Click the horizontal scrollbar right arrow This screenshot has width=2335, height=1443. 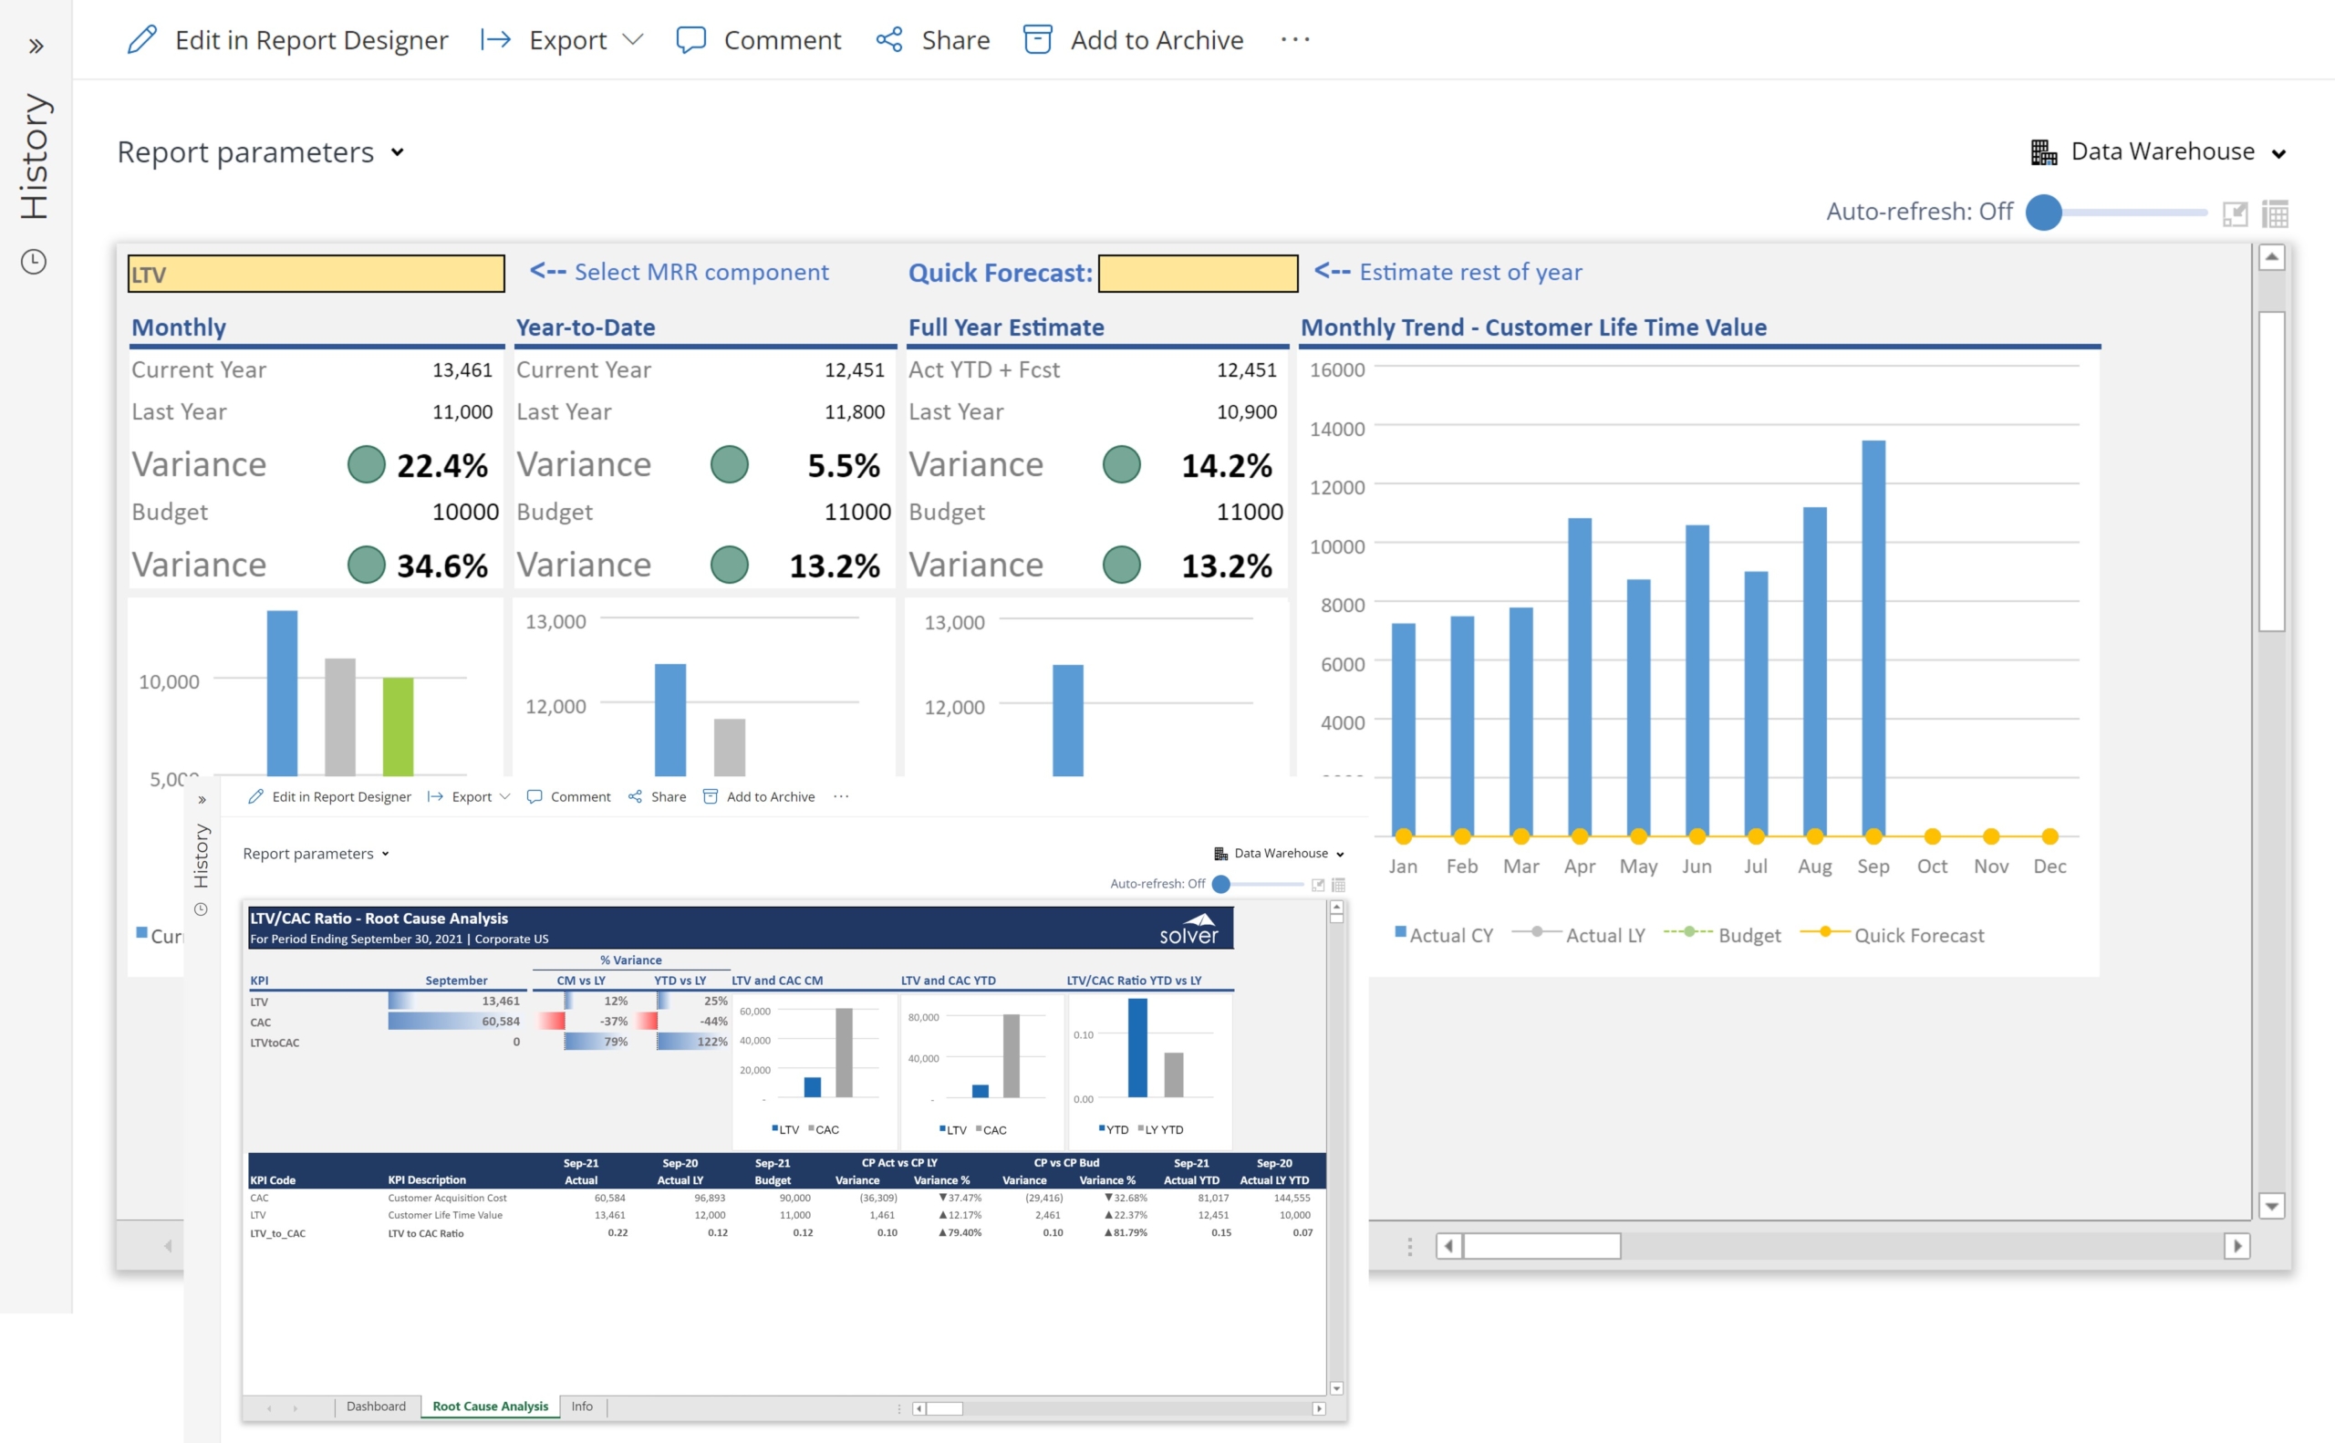(x=2236, y=1245)
